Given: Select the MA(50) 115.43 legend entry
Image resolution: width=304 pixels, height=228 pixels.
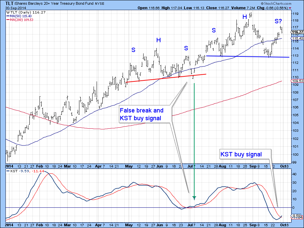Looking at the screenshot, I should click(x=21, y=16).
